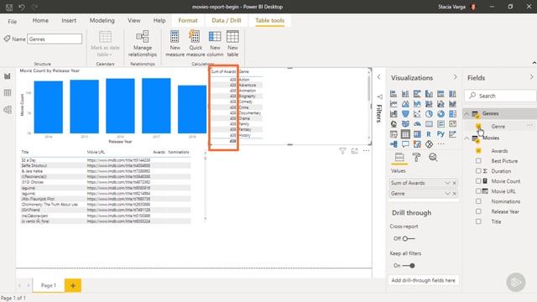Click the New column button

tap(215, 43)
